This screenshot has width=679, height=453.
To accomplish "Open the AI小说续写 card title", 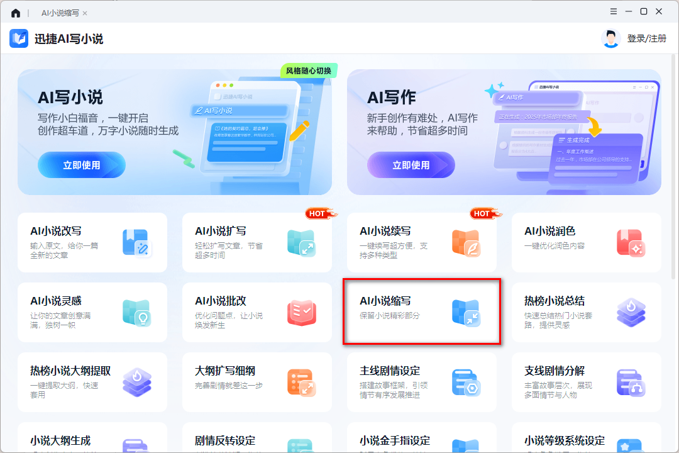I will click(385, 231).
